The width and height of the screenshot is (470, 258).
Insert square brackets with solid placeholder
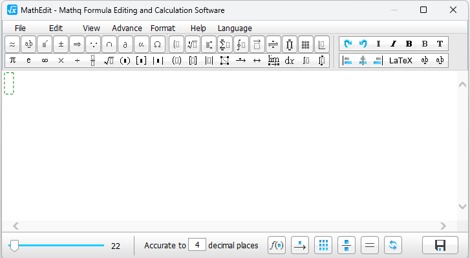click(x=141, y=60)
